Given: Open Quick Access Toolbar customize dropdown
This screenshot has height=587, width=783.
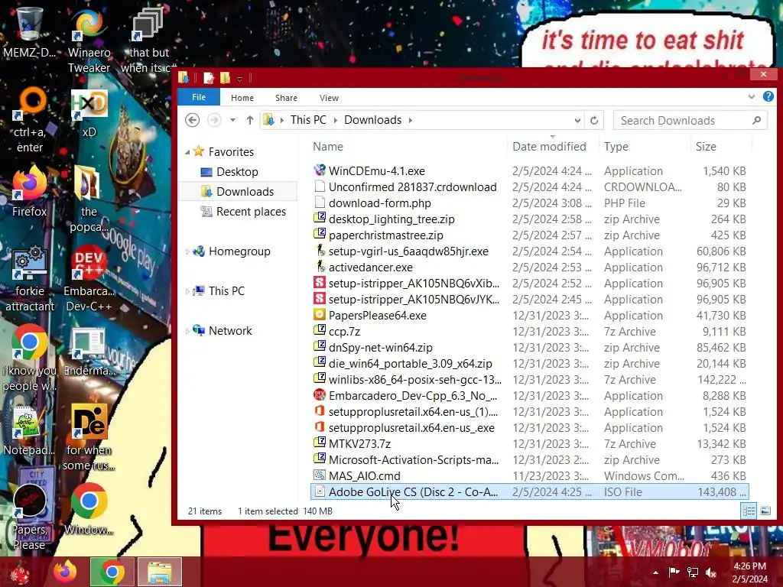Looking at the screenshot, I should [239, 79].
